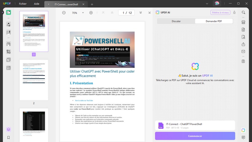Send the PDF by email icon
This screenshot has width=252, height=142.
(243, 51)
